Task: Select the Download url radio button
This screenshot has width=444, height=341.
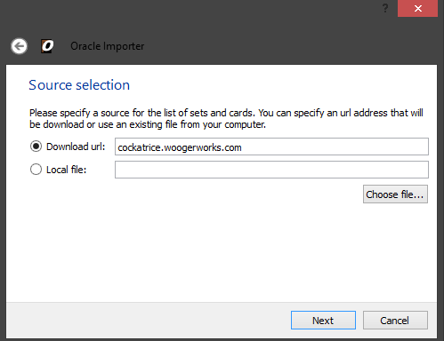Action: pos(36,147)
